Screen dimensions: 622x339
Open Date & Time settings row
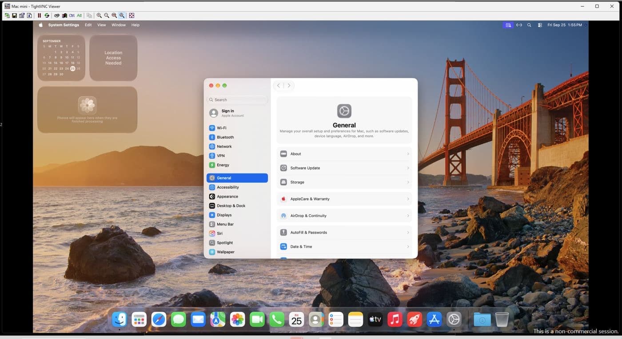(344, 247)
